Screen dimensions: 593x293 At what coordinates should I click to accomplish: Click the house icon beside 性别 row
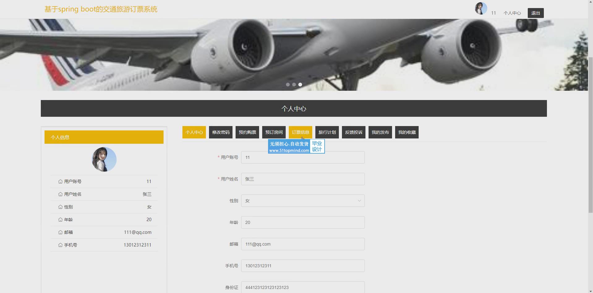point(60,207)
